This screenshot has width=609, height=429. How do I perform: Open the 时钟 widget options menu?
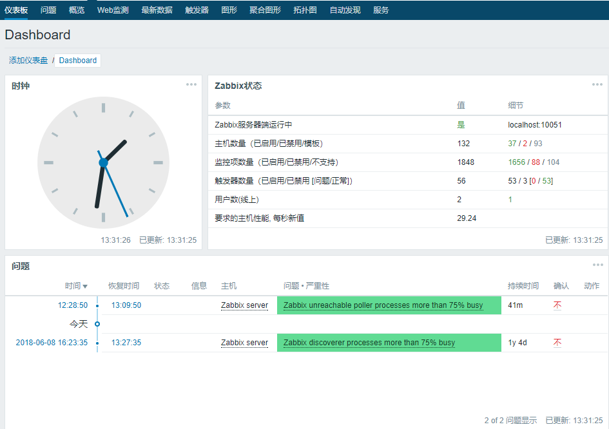point(190,84)
